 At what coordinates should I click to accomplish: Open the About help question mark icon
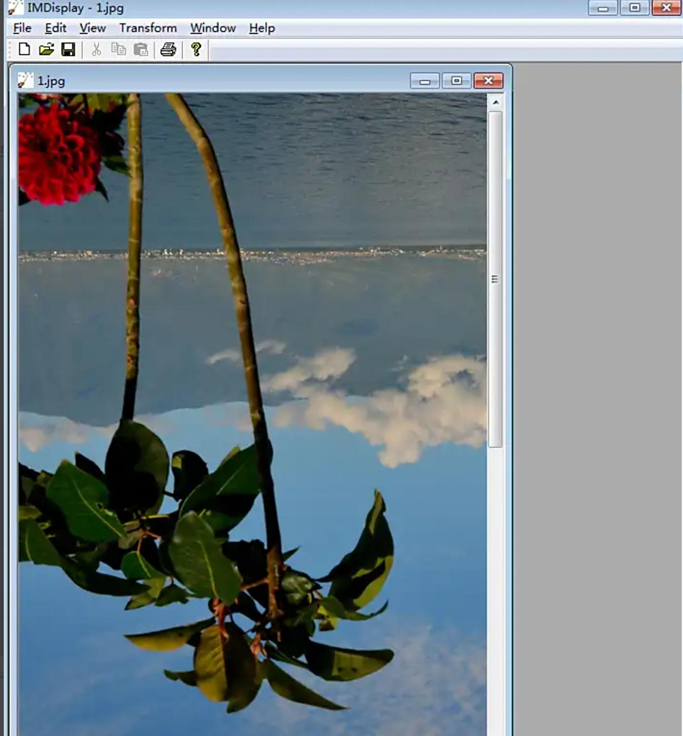(196, 49)
